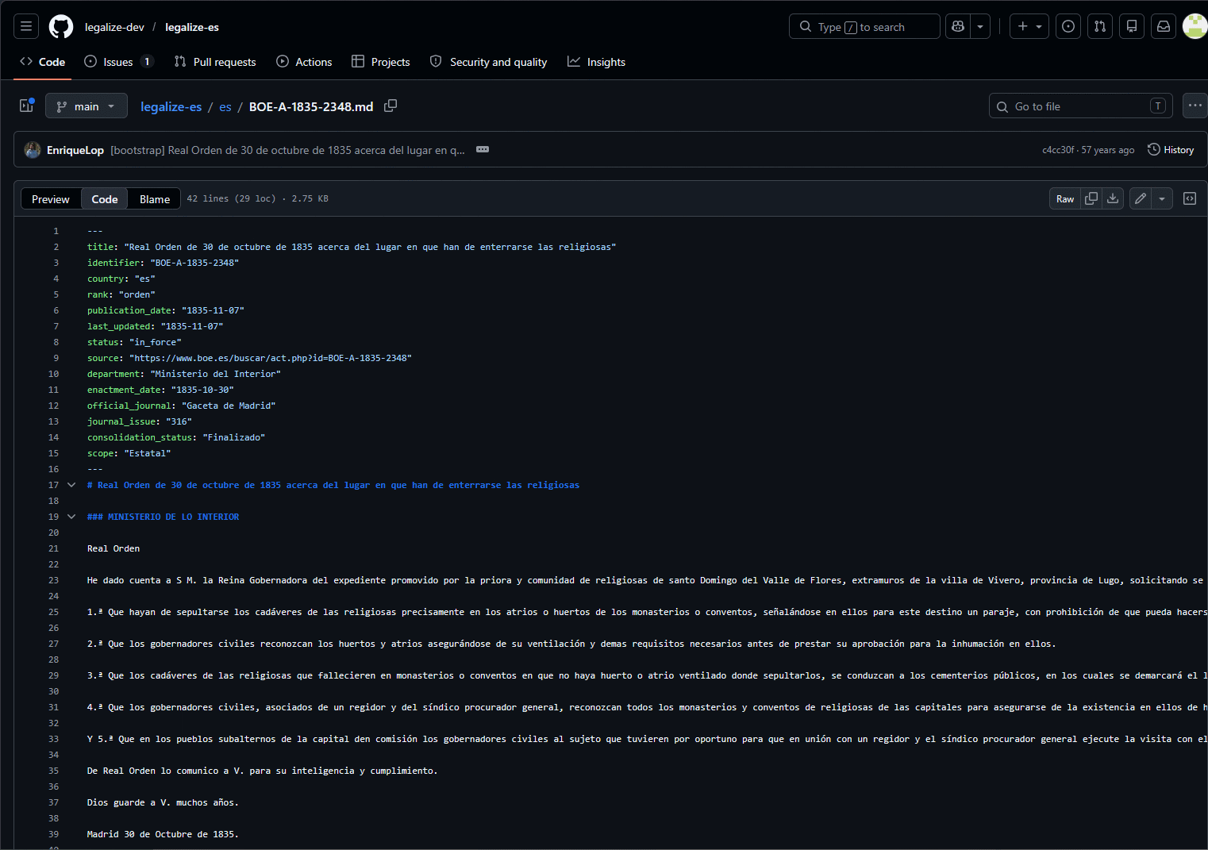
Task: Switch to Blame view
Action: (155, 199)
